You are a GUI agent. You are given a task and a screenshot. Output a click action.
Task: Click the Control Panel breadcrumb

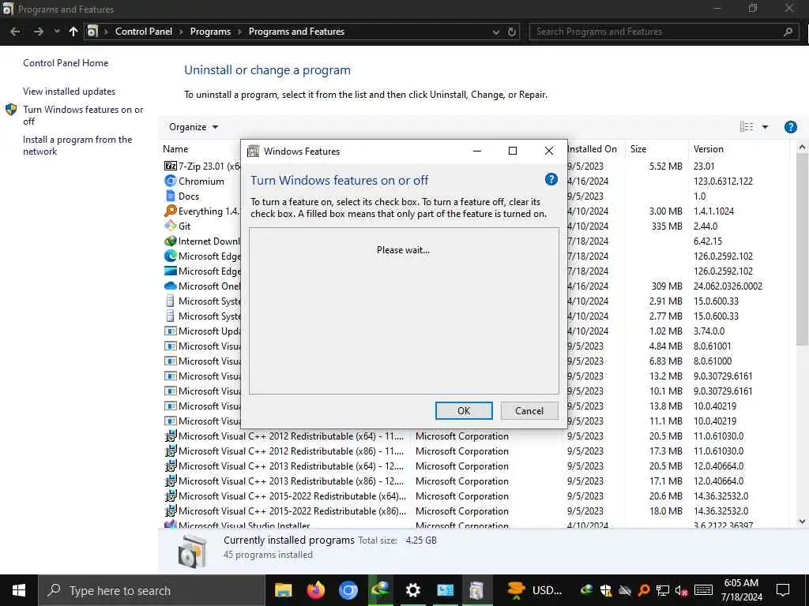coord(144,32)
